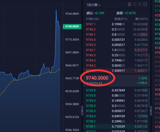The image size is (160, 132).
Task: Pop out the order book panel
Action: coord(145,4)
